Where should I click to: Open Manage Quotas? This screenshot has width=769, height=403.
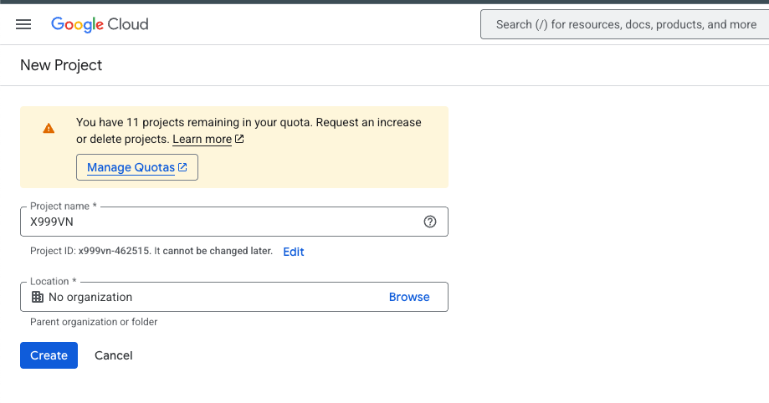click(x=137, y=167)
